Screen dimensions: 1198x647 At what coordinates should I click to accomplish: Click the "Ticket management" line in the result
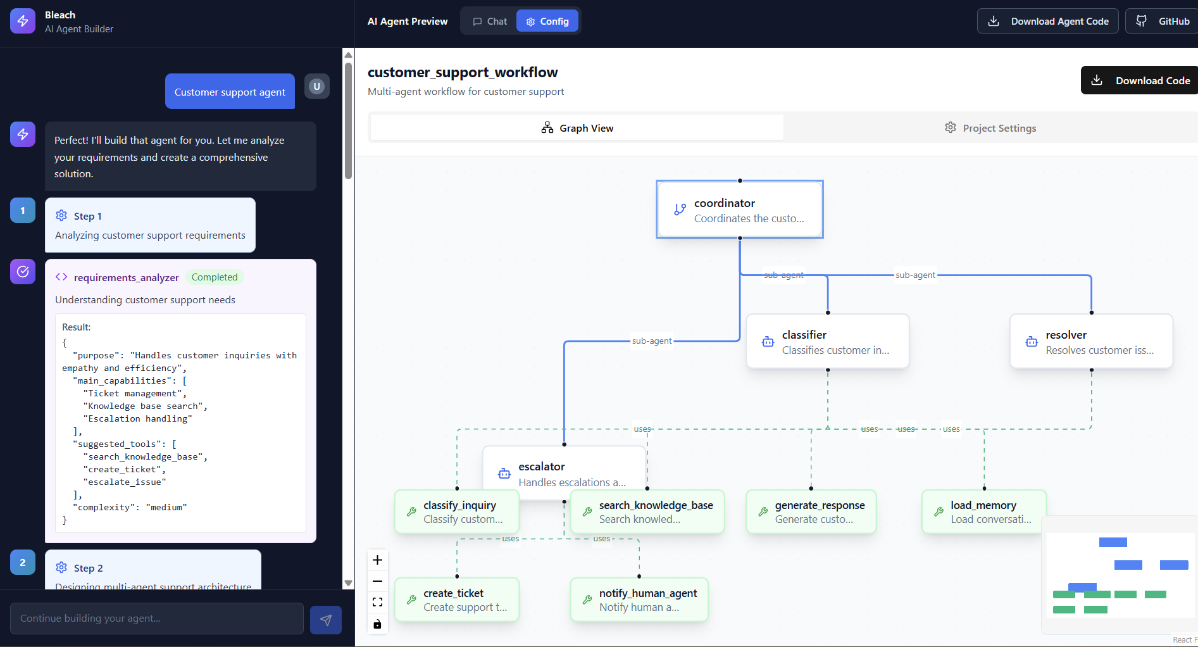pyautogui.click(x=135, y=393)
